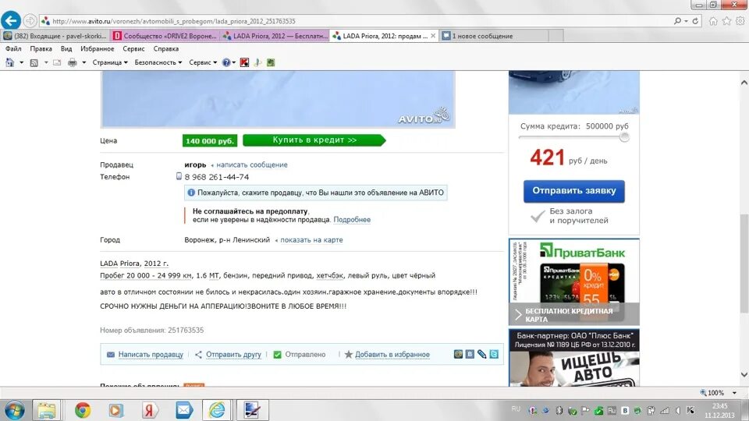
Task: Click the Добавить в избранное link
Action: [392, 355]
